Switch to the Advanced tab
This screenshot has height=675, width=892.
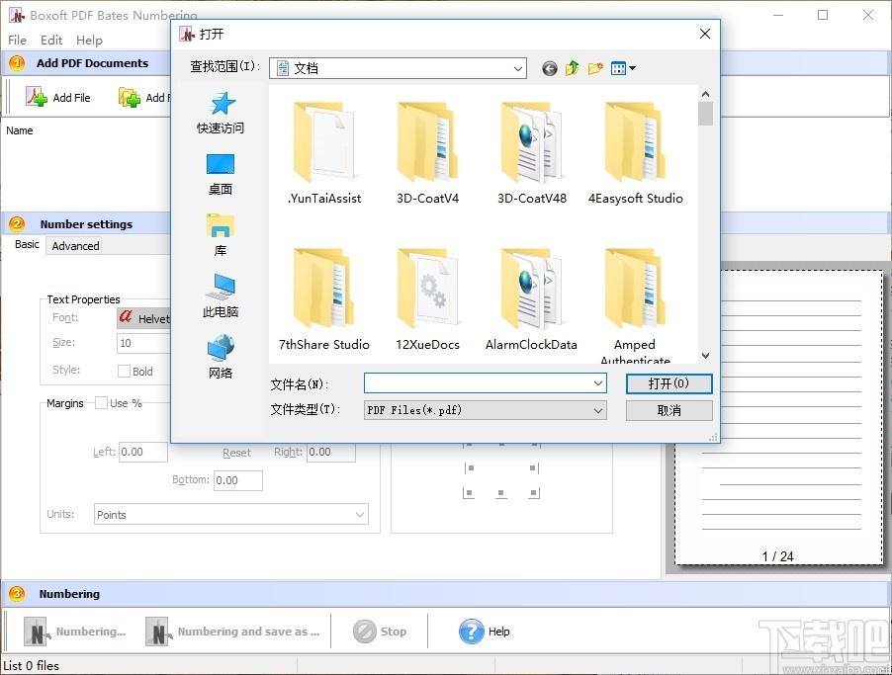(75, 246)
